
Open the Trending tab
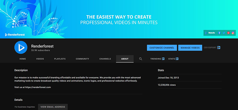tap(156, 59)
